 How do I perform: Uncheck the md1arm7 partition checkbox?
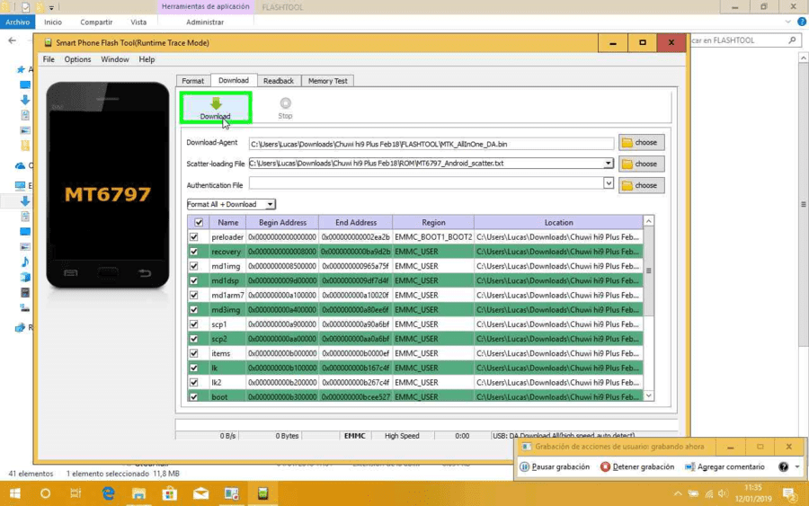[x=194, y=295]
